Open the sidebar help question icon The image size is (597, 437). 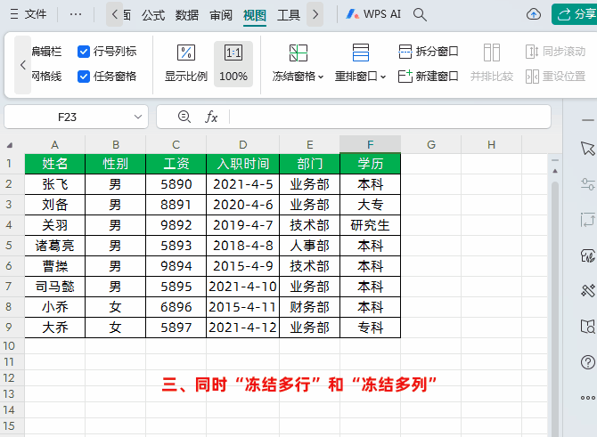click(x=587, y=362)
